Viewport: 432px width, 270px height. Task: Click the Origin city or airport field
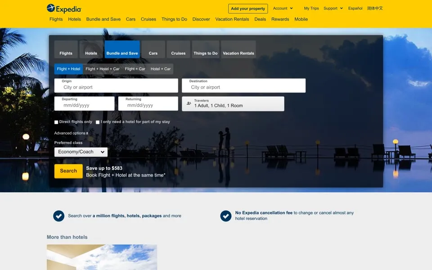click(x=116, y=85)
